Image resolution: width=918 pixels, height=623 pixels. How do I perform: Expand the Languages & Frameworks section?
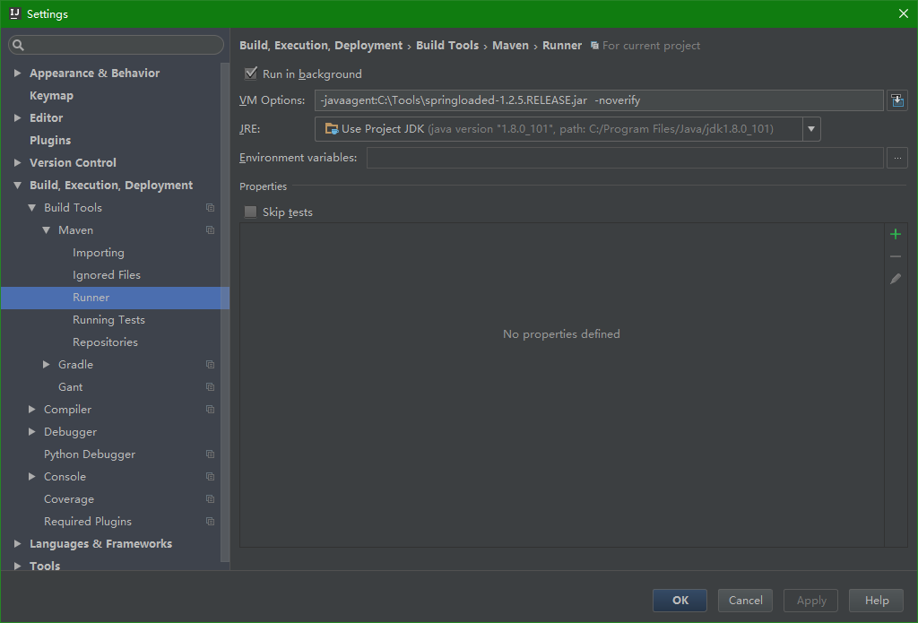point(18,544)
